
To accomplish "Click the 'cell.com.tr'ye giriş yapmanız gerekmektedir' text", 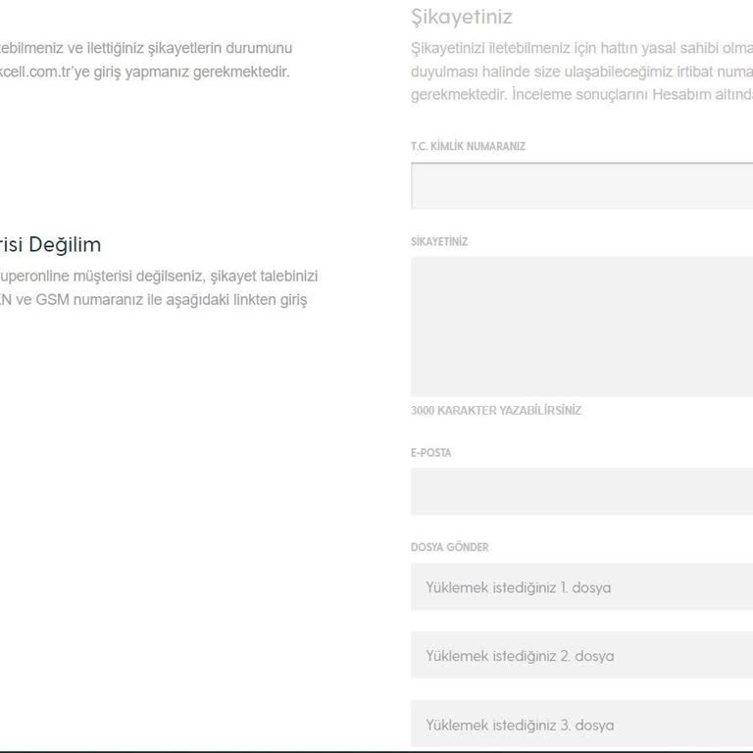I will point(145,72).
